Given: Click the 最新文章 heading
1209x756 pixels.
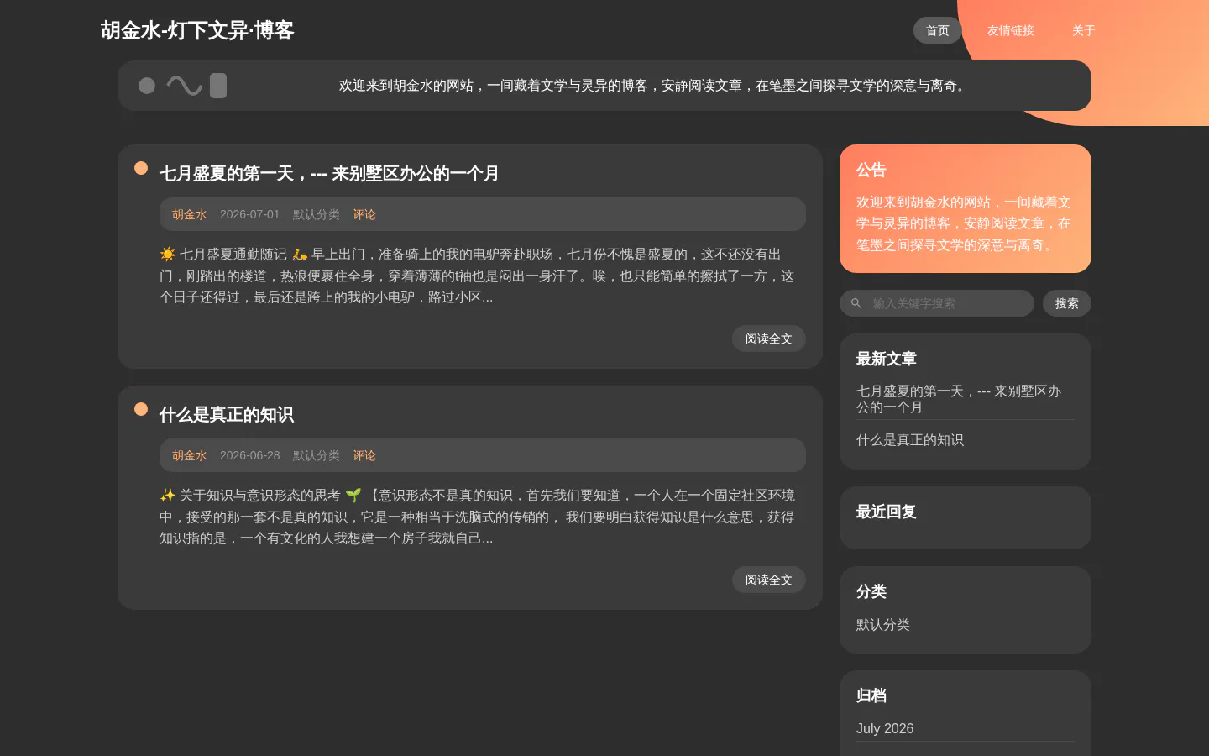Looking at the screenshot, I should pos(887,360).
